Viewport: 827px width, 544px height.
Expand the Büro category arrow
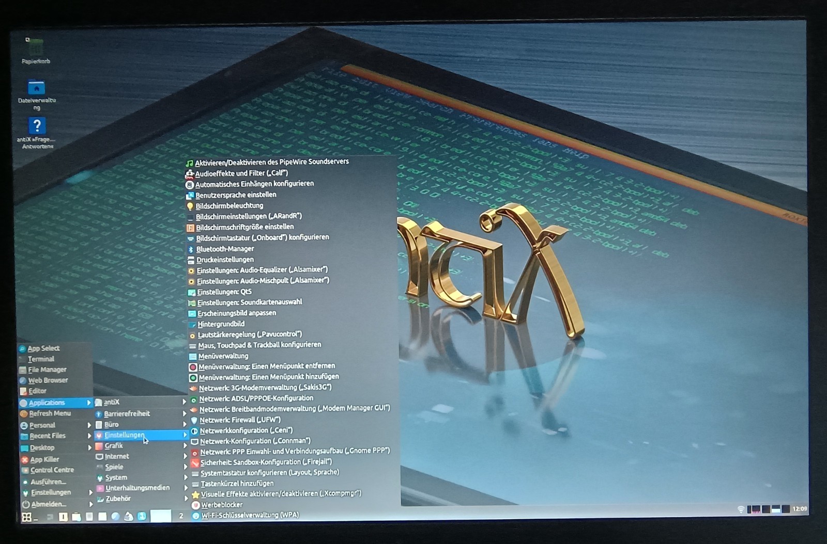point(185,424)
